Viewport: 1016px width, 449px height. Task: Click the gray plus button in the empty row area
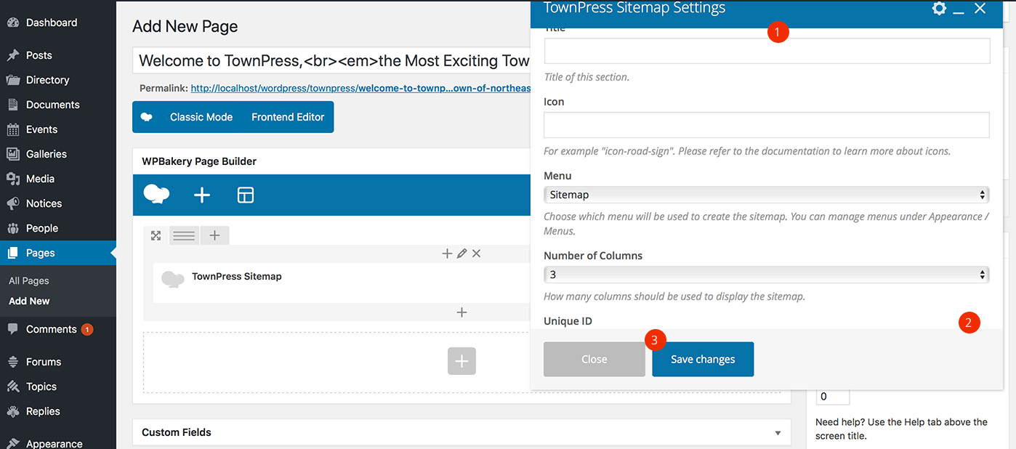tap(461, 361)
